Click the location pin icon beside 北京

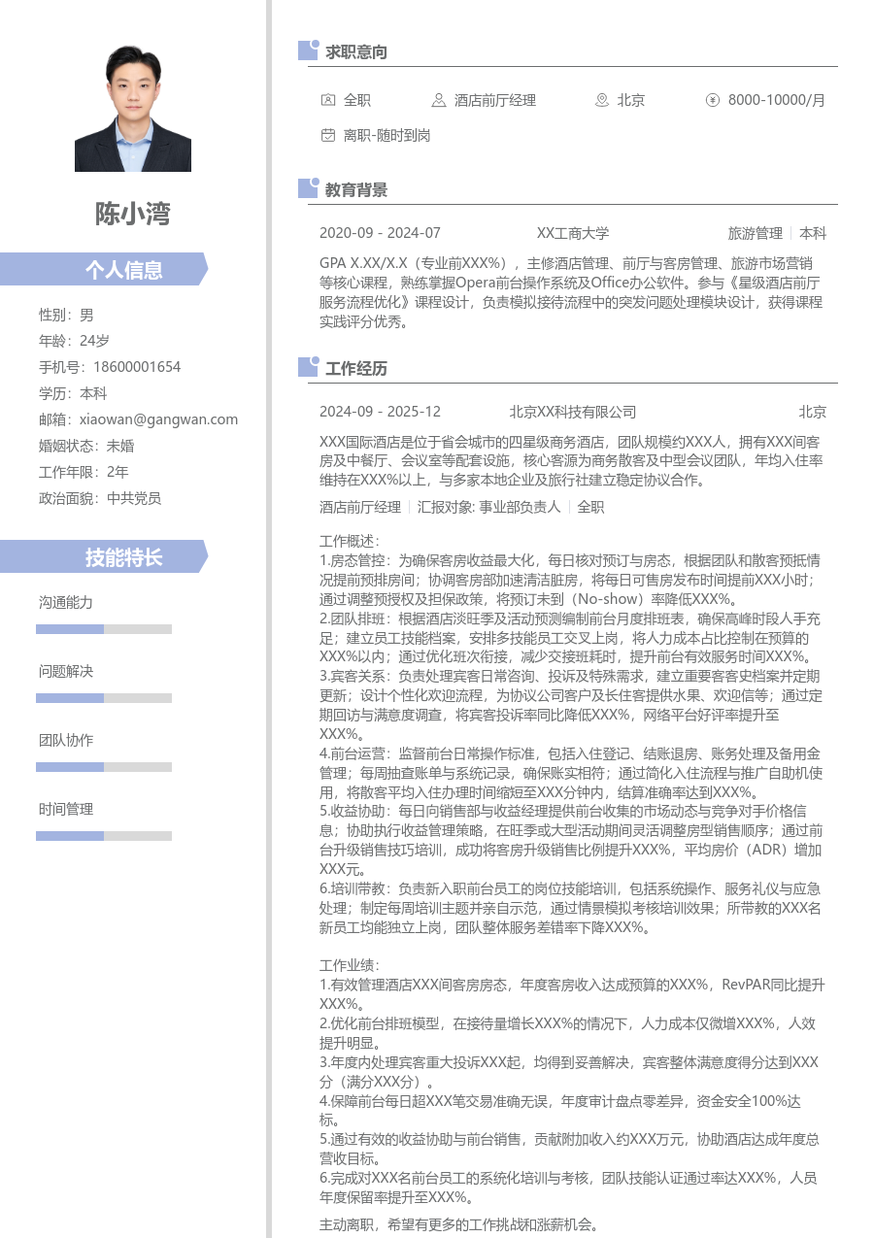coord(602,100)
